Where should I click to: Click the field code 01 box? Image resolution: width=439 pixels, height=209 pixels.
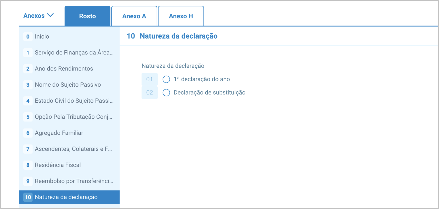tap(149, 79)
